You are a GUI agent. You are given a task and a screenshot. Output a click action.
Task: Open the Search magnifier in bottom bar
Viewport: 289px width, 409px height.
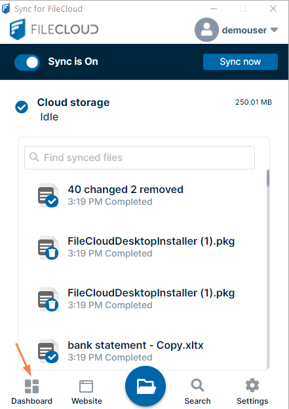tap(197, 385)
